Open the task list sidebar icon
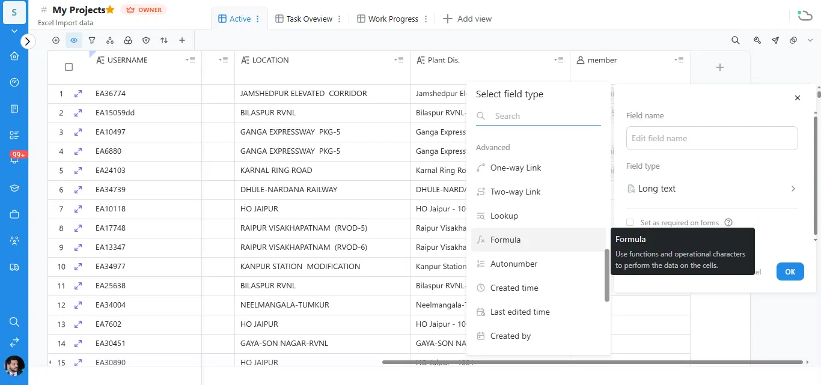821x385 pixels. point(14,135)
